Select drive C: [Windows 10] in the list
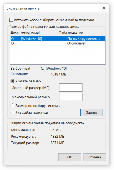 (58, 39)
